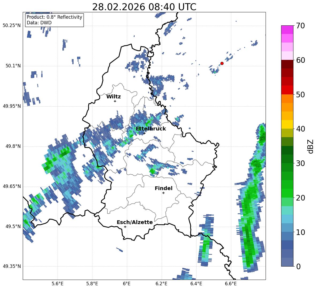Click the Wiltz city label
This screenshot has height=289, width=317.
click(x=114, y=97)
